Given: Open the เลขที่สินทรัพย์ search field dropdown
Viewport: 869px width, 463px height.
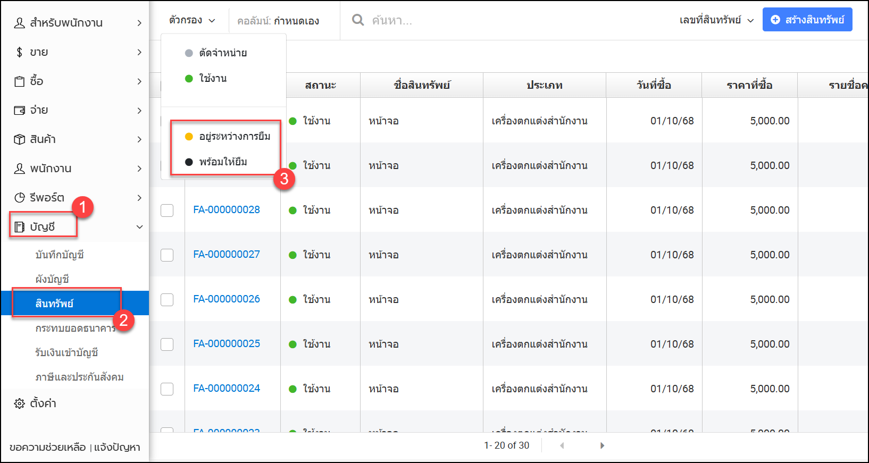Looking at the screenshot, I should (x=716, y=20).
